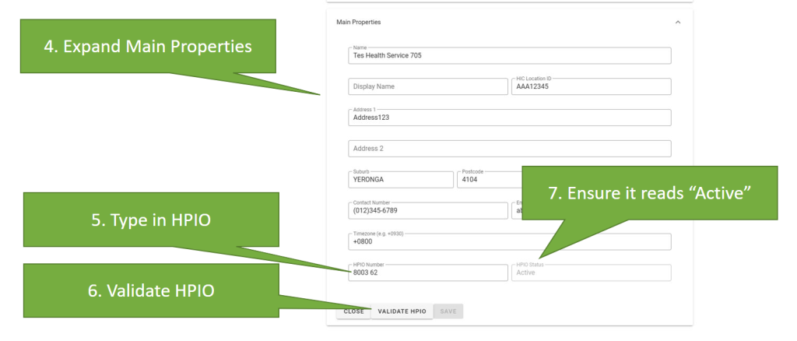The image size is (797, 341).
Task: Select the HIC Location ID field
Action: point(591,86)
